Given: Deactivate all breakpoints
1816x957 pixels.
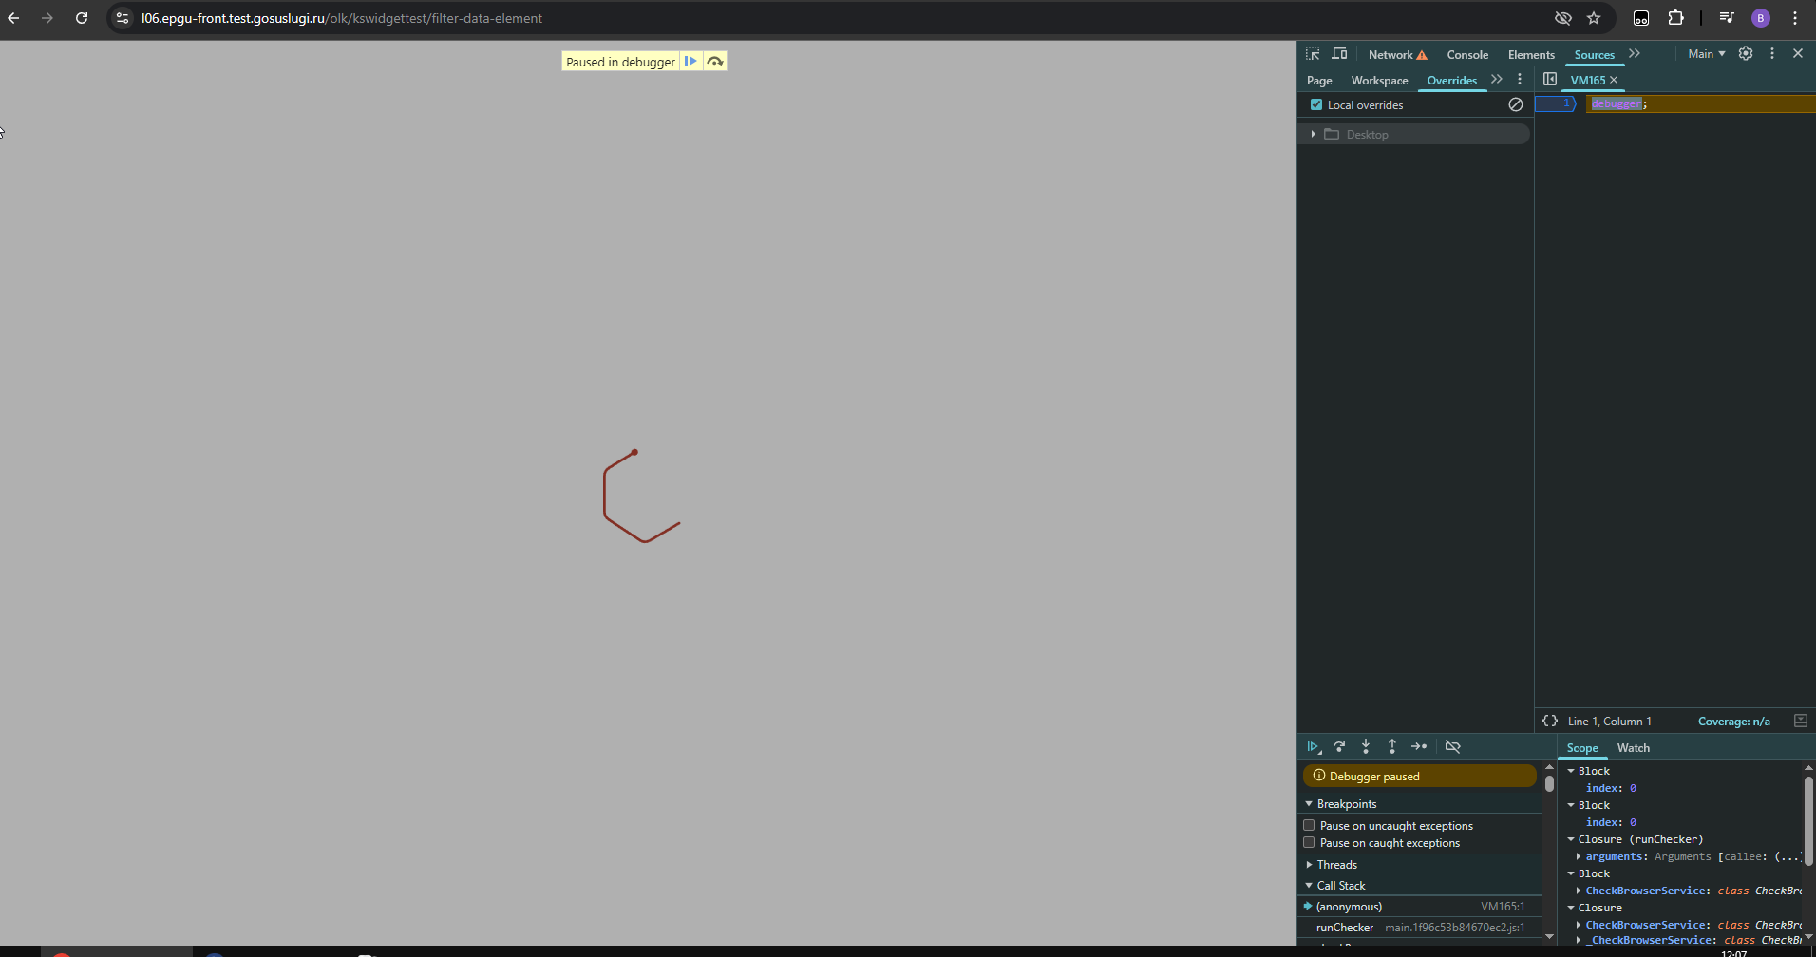Looking at the screenshot, I should (1452, 747).
